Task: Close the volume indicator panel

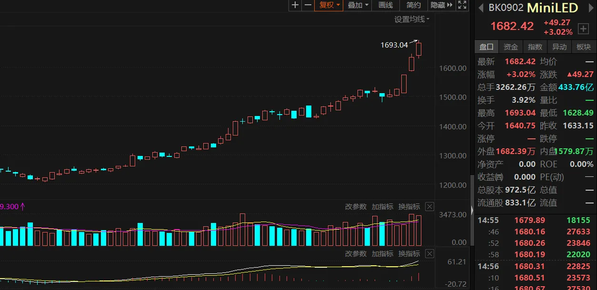Action: pos(429,207)
